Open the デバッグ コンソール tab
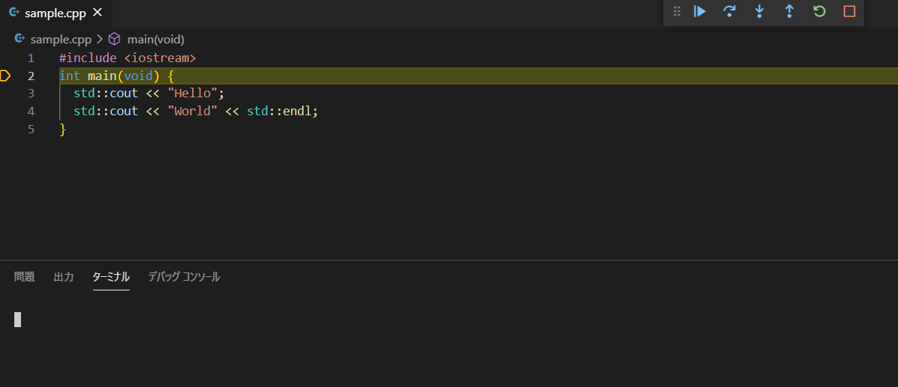 pyautogui.click(x=184, y=277)
